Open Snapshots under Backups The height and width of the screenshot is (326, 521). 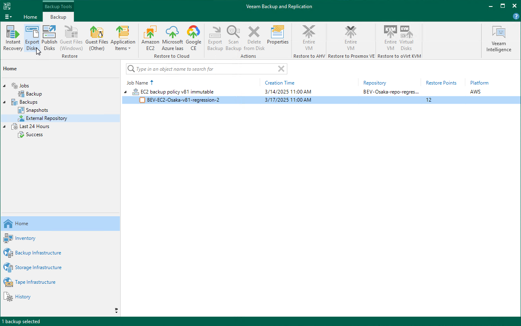37,110
